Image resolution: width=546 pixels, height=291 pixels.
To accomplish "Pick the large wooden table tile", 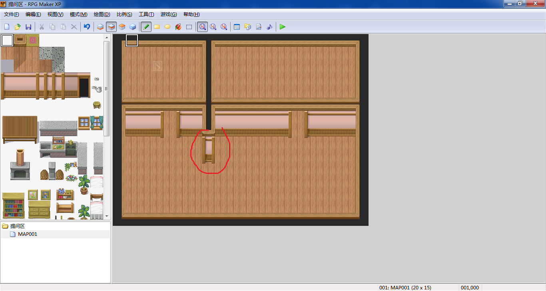I will 20,130.
